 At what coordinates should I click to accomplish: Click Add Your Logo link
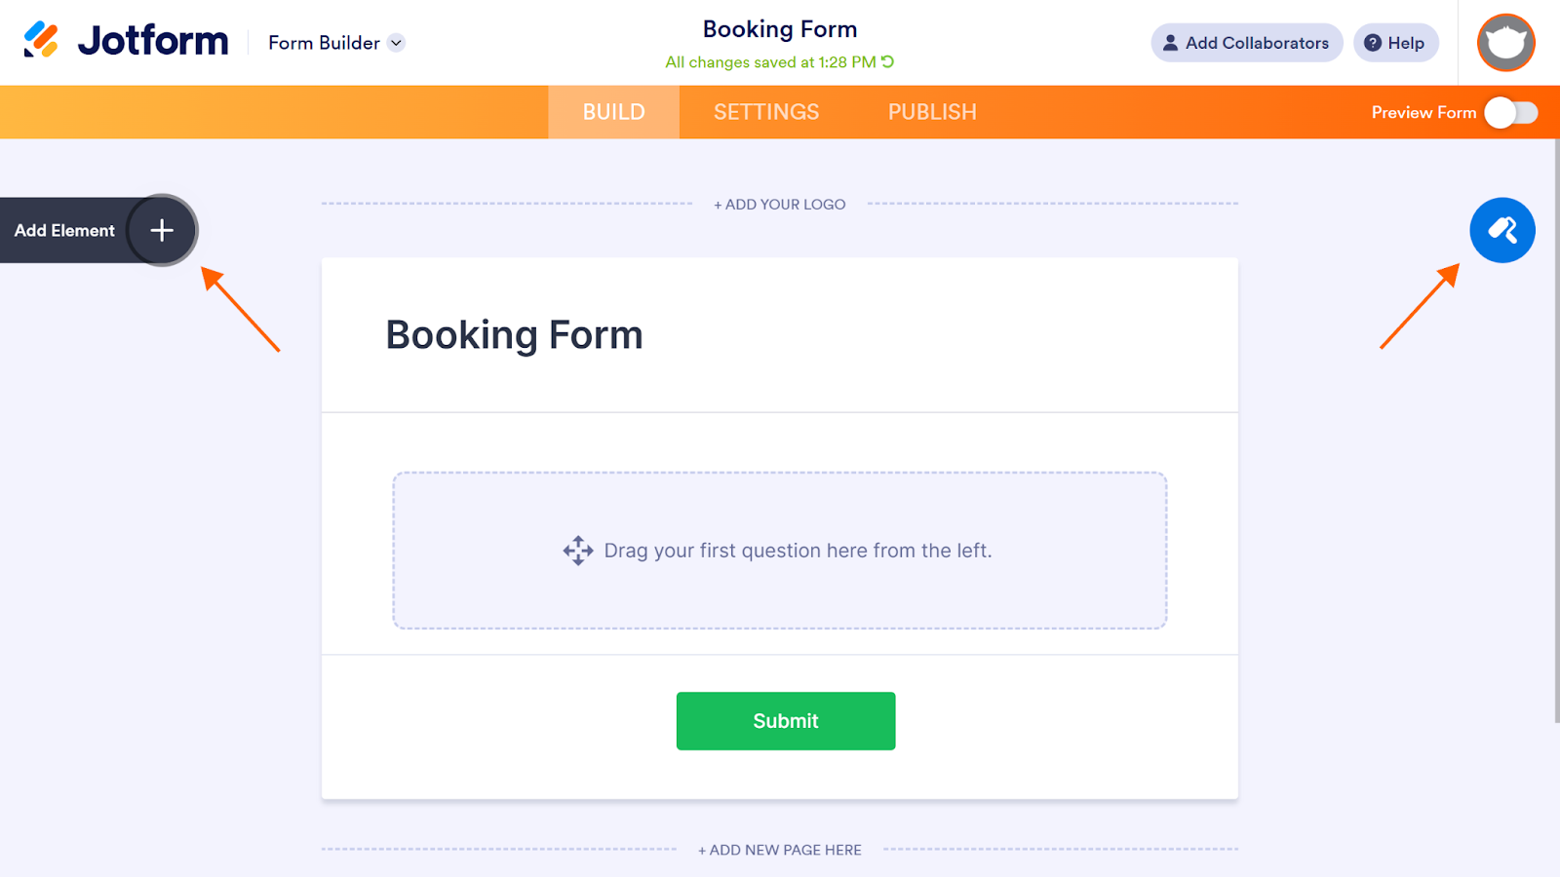(x=780, y=205)
